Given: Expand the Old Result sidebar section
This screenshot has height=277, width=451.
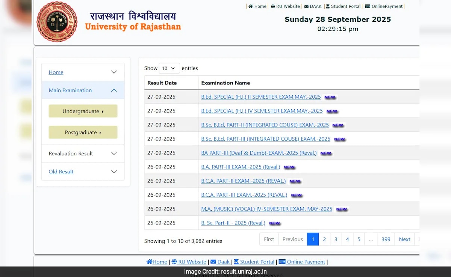Looking at the screenshot, I should point(114,172).
